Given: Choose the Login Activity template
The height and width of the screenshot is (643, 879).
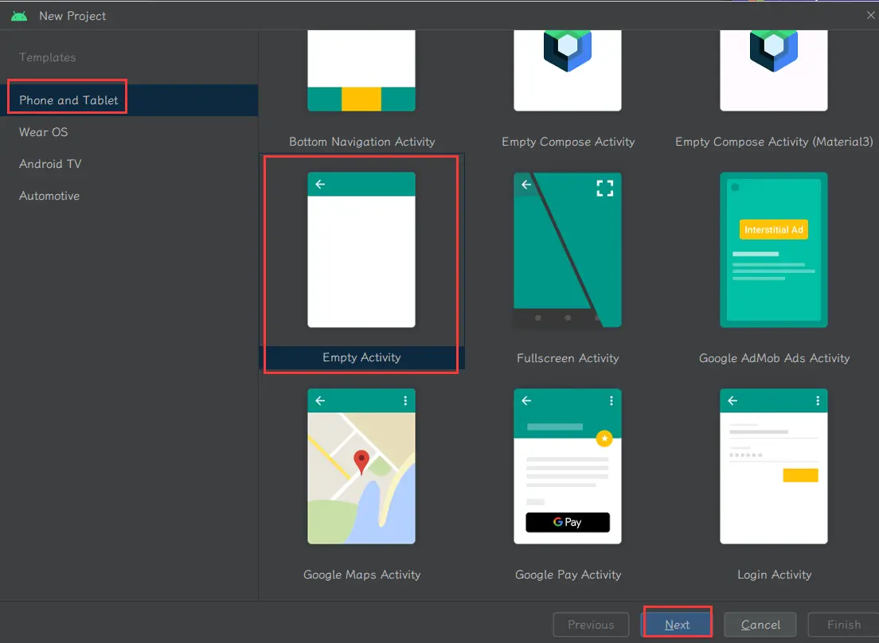Looking at the screenshot, I should tap(773, 466).
